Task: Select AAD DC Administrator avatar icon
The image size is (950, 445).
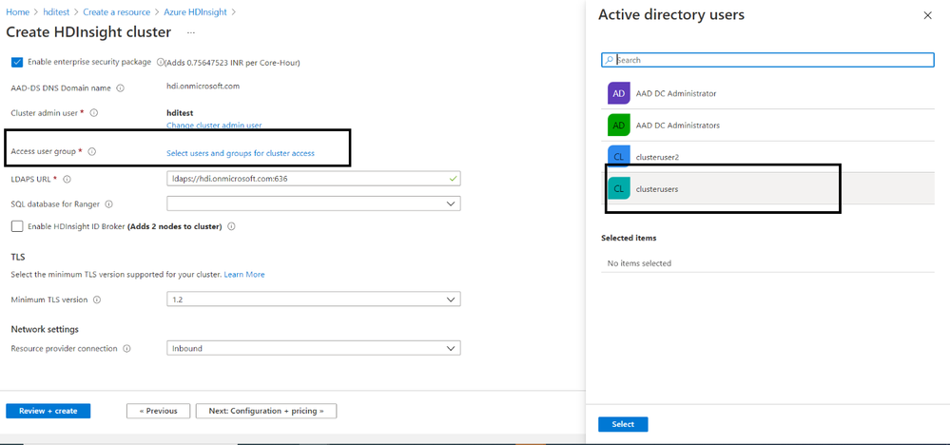Action: (x=618, y=93)
